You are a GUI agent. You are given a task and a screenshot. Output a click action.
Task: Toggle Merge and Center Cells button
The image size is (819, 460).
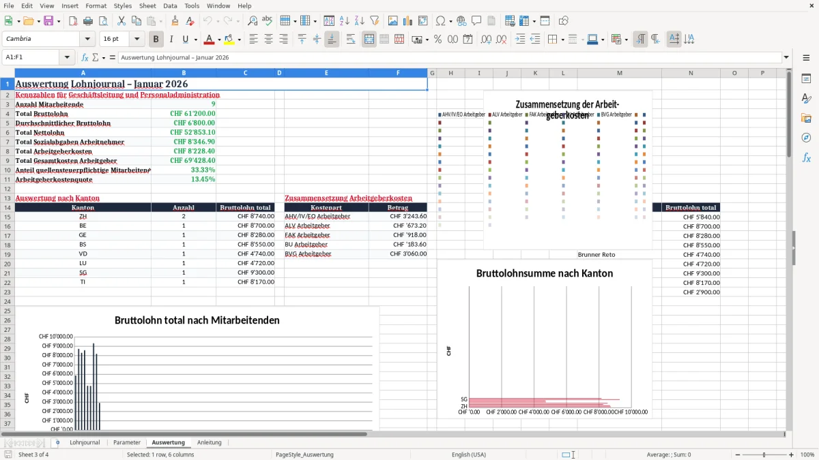(x=369, y=40)
